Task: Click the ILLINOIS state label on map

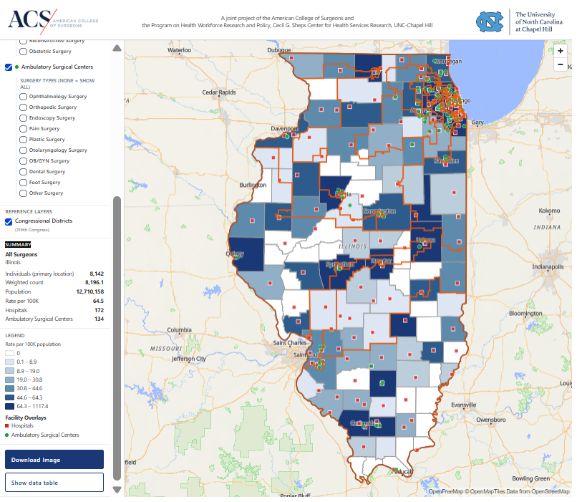Action: (353, 246)
